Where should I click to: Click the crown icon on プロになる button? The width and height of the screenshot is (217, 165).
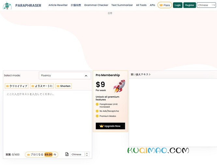tap(28, 155)
